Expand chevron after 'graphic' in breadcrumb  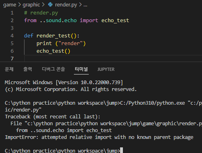tap(43, 5)
